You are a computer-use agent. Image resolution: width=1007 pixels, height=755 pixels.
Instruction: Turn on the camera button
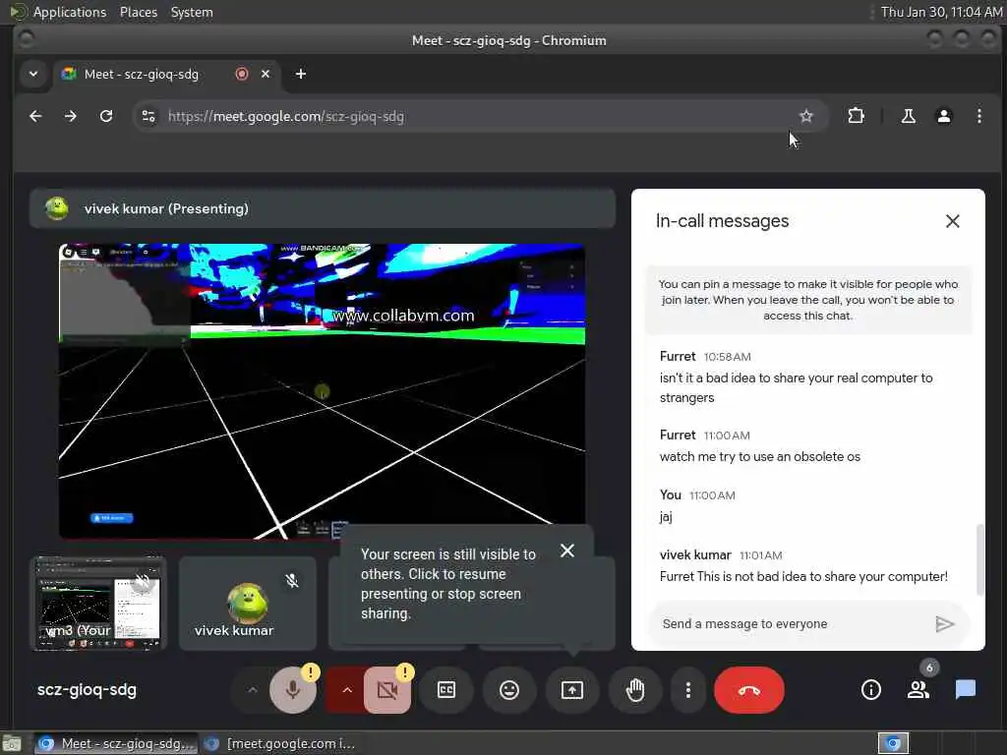pyautogui.click(x=387, y=690)
